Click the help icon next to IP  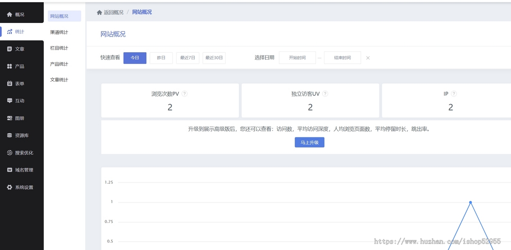click(454, 94)
